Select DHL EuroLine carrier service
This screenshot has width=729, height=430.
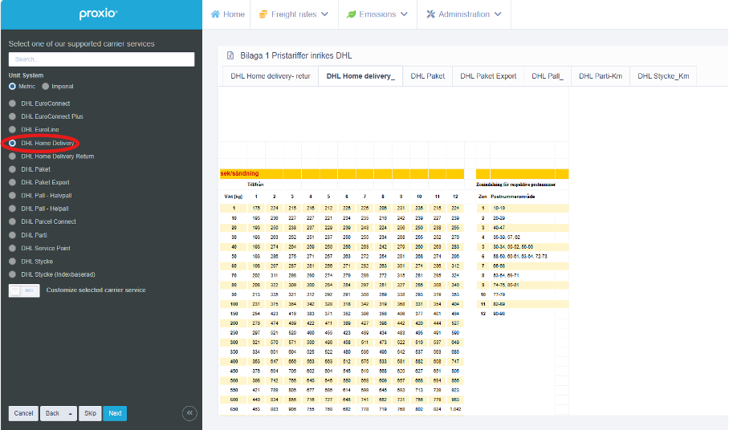pyautogui.click(x=13, y=129)
